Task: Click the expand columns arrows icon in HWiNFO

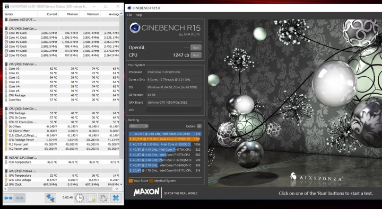Action: (8, 198)
